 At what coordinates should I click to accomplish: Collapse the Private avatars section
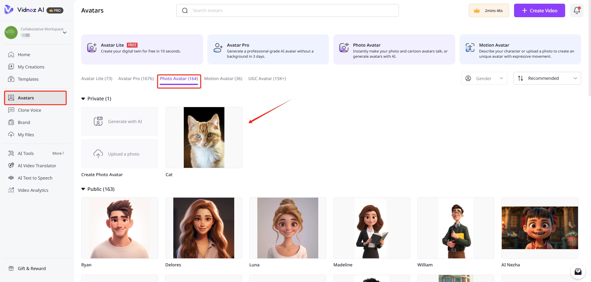(x=83, y=99)
